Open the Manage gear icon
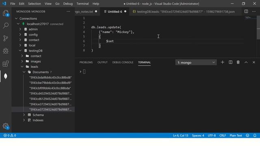The height and width of the screenshot is (146, 260). pyautogui.click(x=6, y=126)
